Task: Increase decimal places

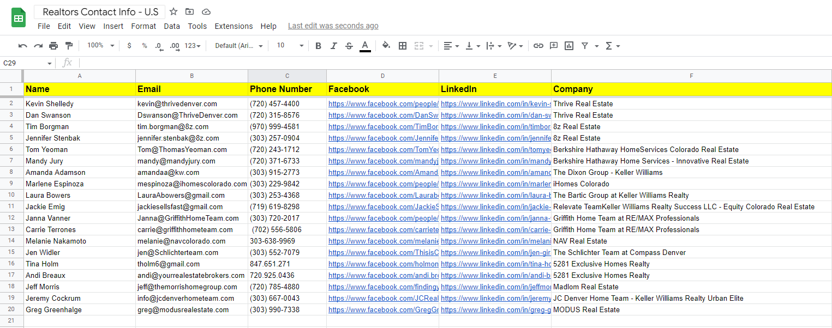Action: (x=175, y=46)
